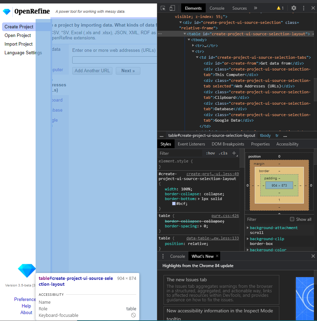Open Language Settings in sidebar
317x321 pixels.
coord(23,53)
